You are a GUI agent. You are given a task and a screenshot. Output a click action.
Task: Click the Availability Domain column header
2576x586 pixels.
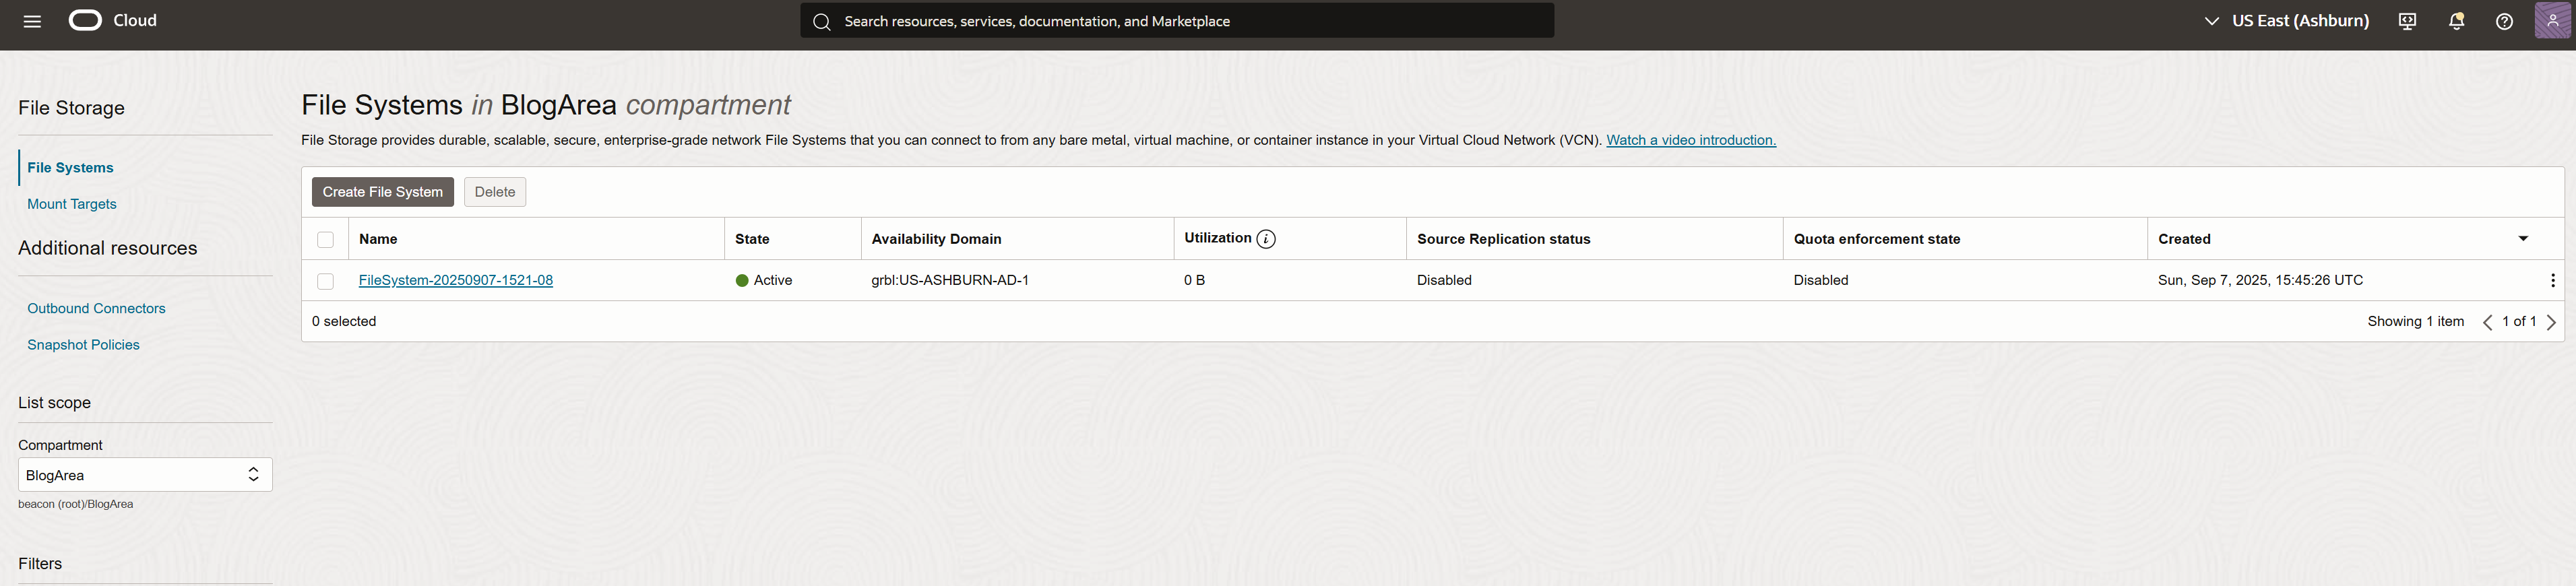(936, 239)
